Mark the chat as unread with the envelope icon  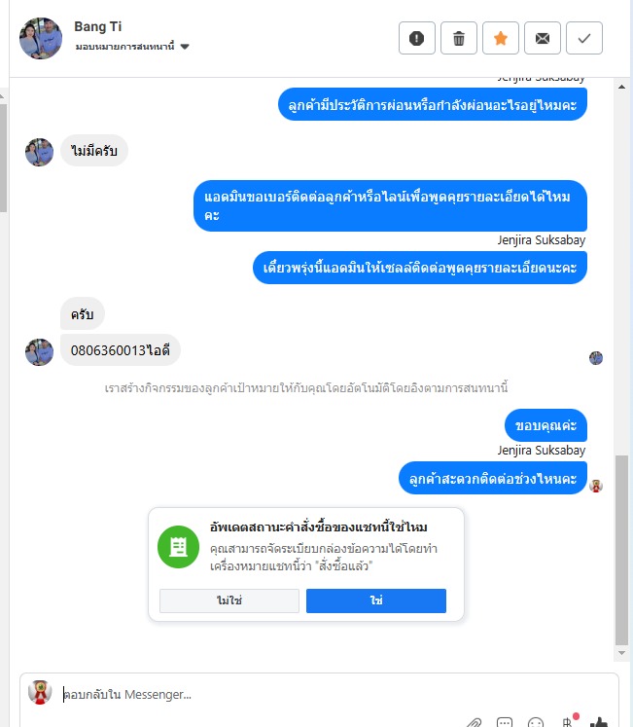543,38
